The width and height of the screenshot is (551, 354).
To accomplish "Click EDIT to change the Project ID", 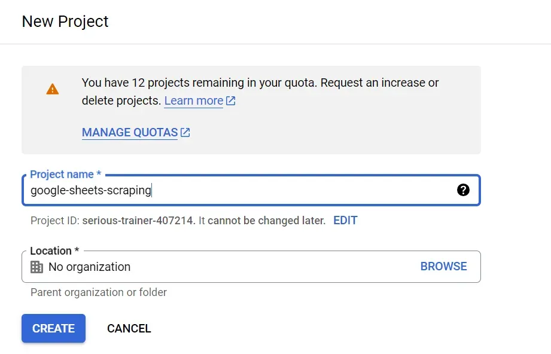I will 345,220.
